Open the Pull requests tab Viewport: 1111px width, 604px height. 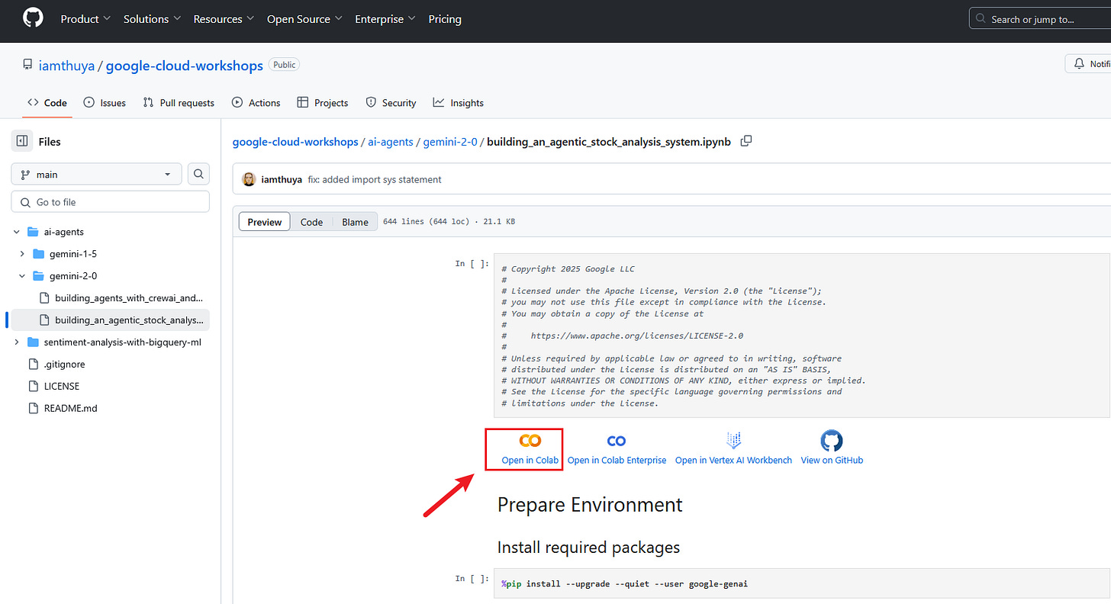click(x=179, y=102)
